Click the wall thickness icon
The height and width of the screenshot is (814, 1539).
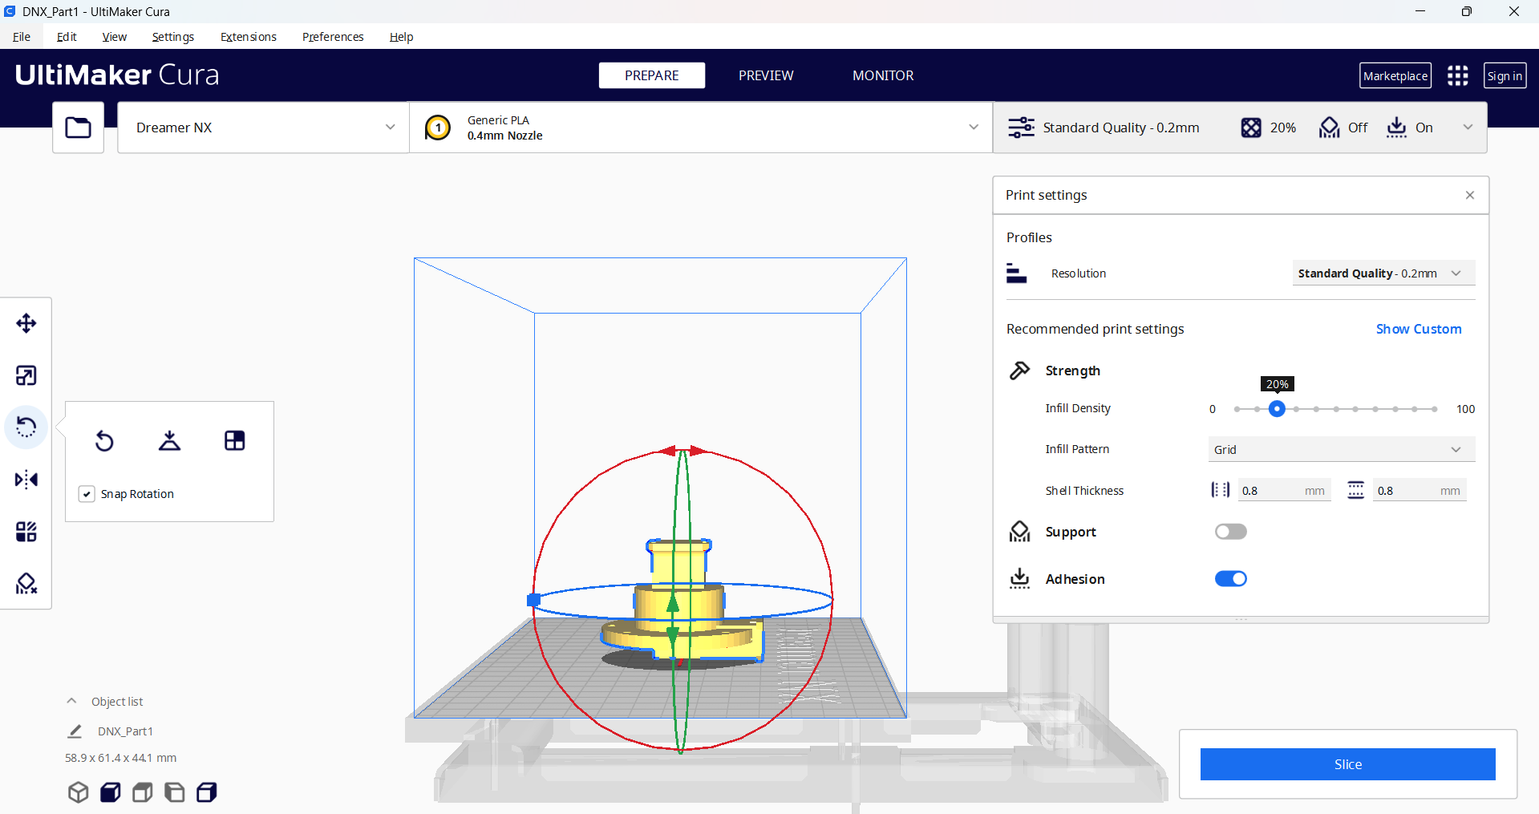[1220, 490]
